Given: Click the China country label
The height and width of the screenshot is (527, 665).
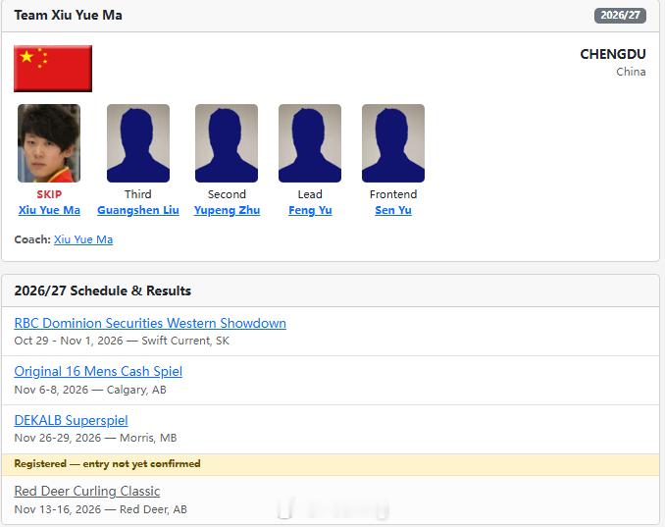Looking at the screenshot, I should [631, 72].
